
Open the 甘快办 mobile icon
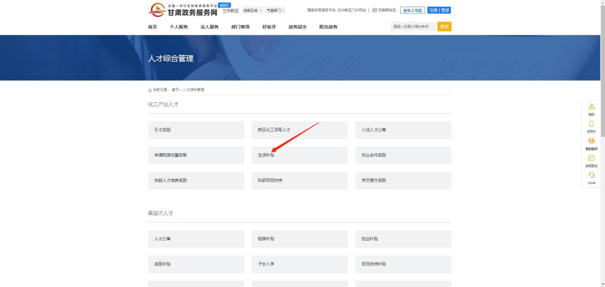pos(591,124)
